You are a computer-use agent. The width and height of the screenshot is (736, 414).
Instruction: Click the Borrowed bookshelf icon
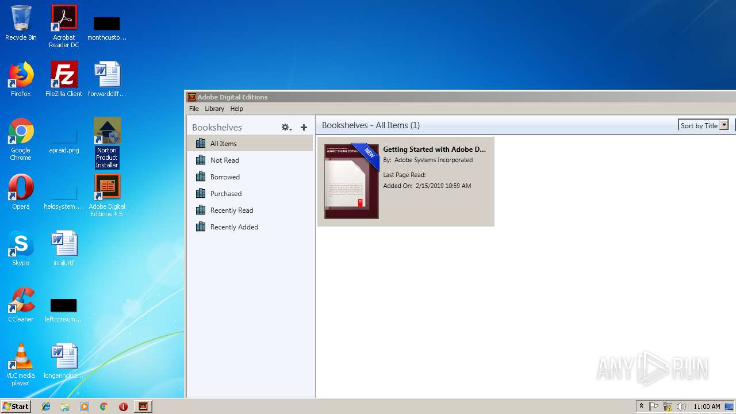[201, 177]
